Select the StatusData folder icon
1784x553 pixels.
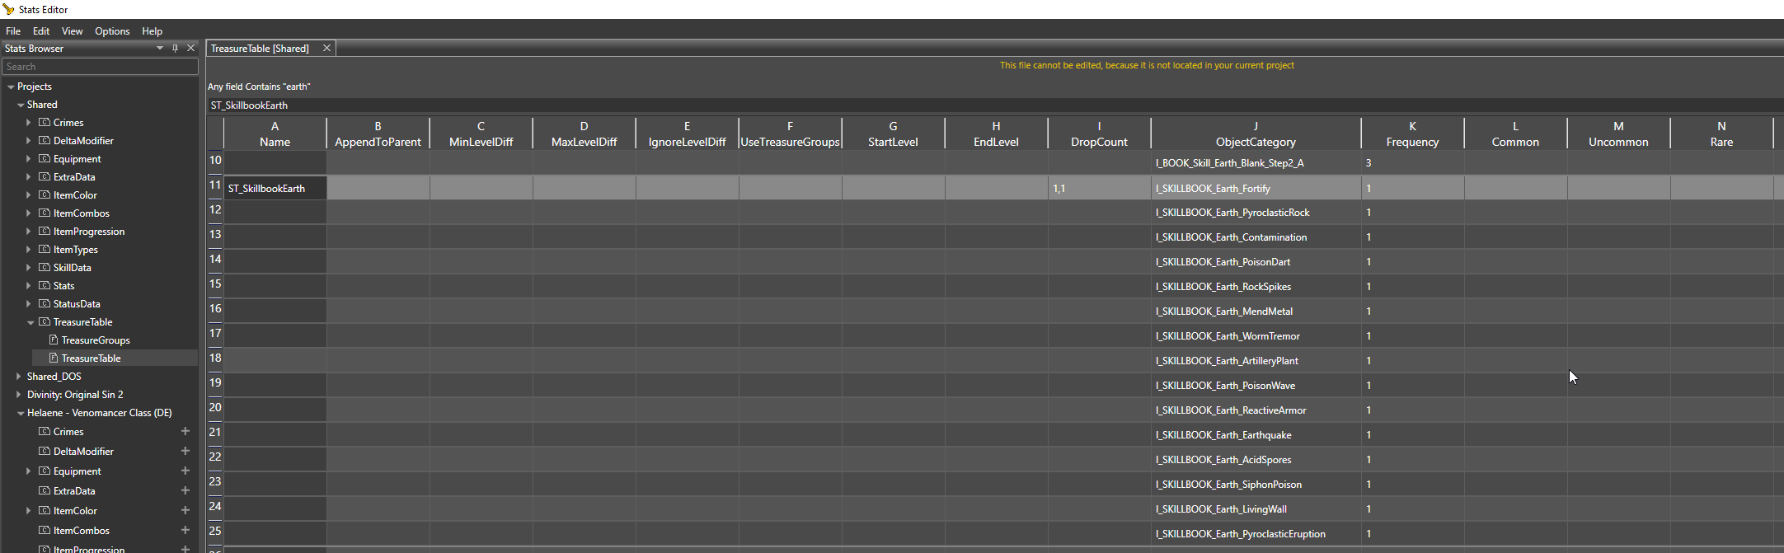click(x=45, y=304)
